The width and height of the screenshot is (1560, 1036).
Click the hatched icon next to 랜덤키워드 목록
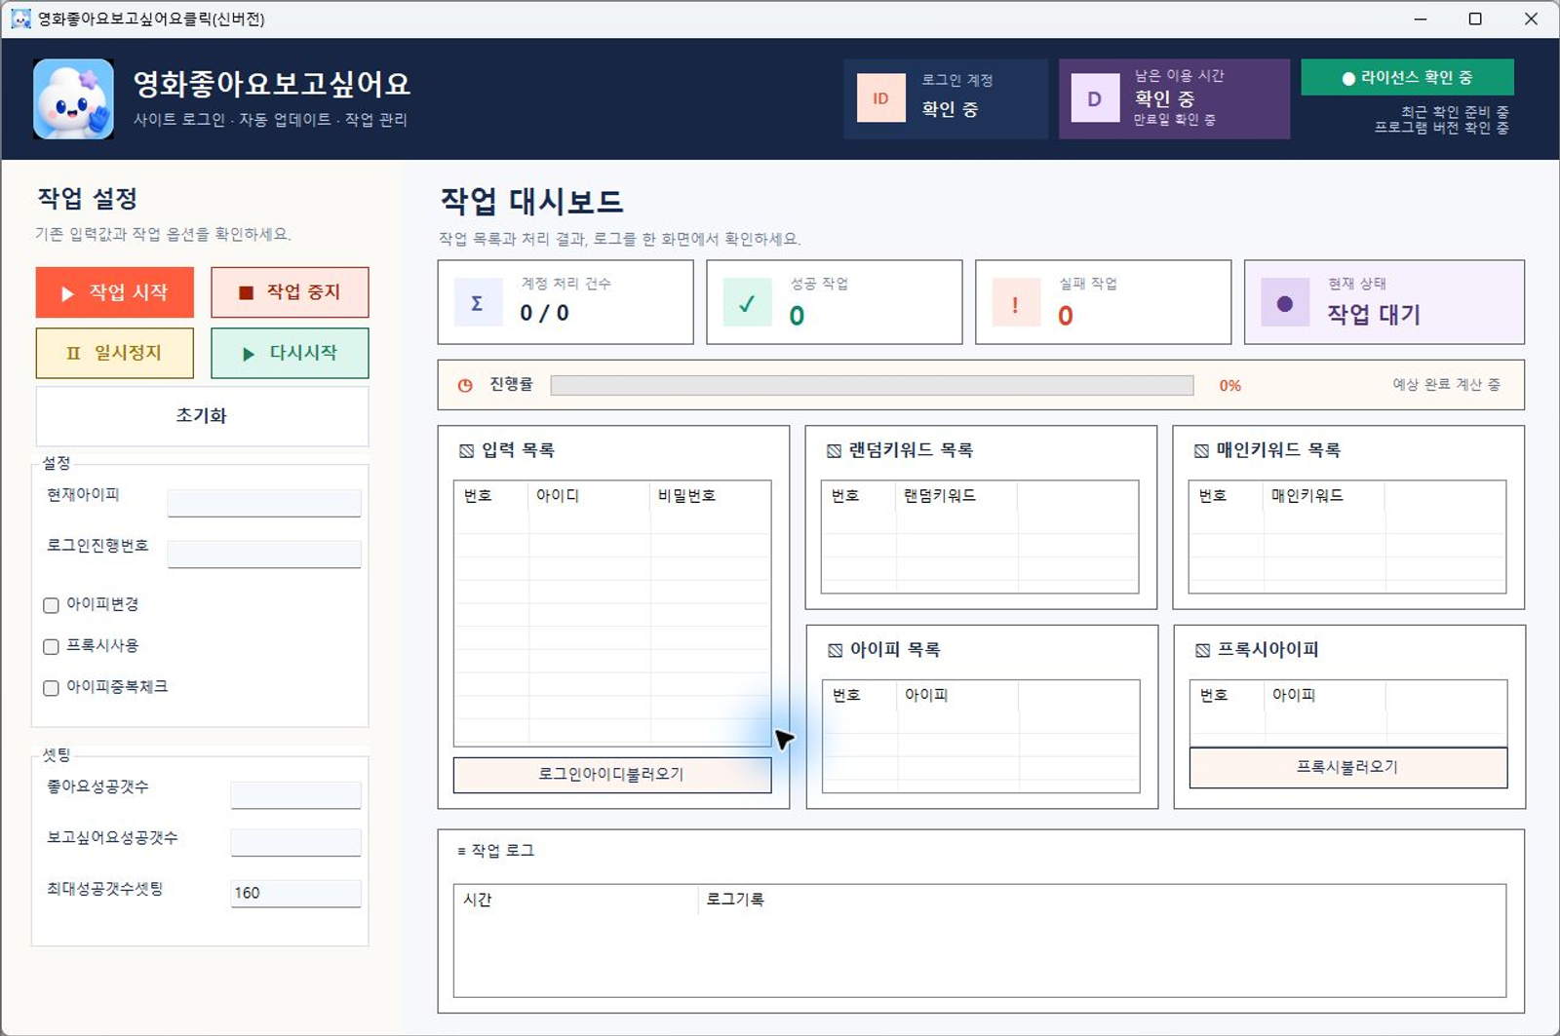tap(834, 451)
